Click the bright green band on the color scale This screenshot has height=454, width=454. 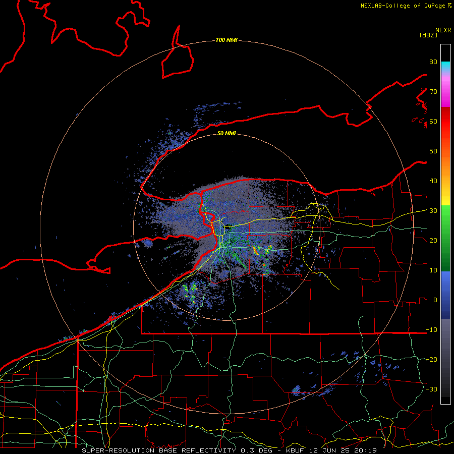[445, 216]
